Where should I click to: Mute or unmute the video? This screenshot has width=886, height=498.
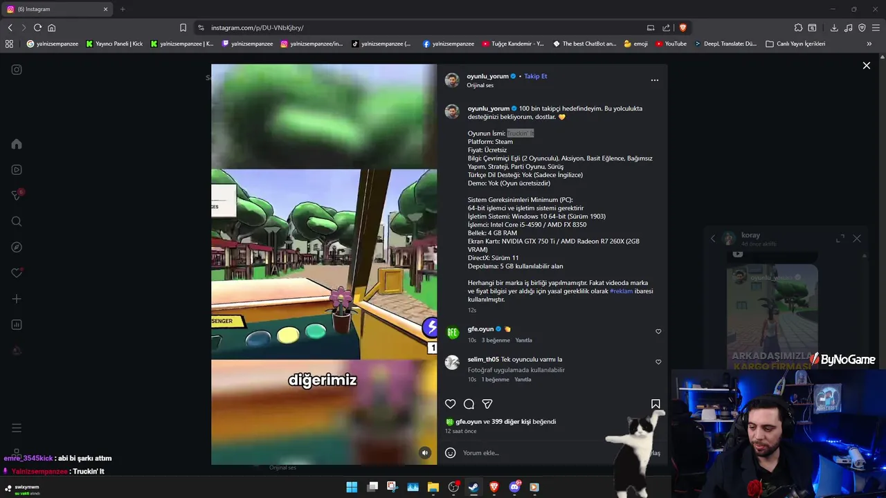click(425, 453)
